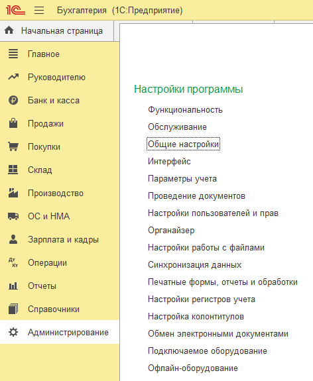Screen dimensions: 313x381
Task: Open the hamburger main menu
Action: pos(39,10)
